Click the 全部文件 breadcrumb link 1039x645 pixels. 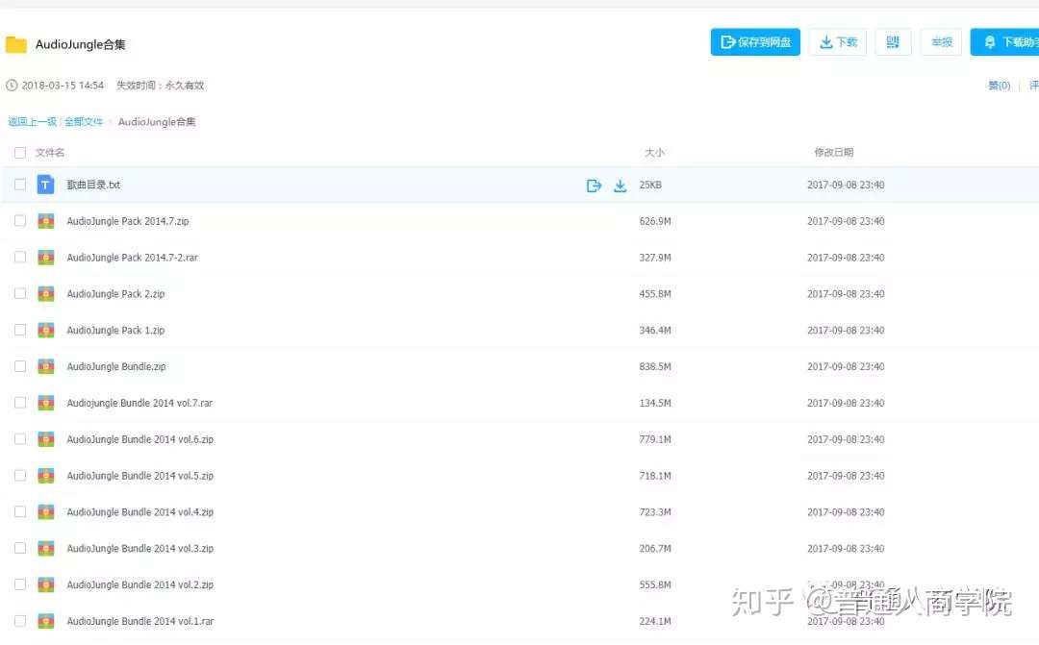[x=84, y=122]
